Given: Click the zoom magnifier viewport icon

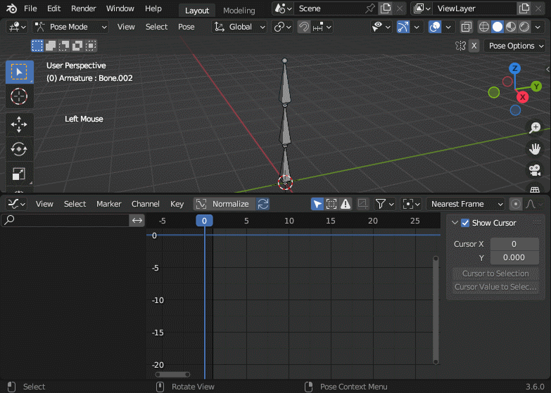Looking at the screenshot, I should (535, 127).
